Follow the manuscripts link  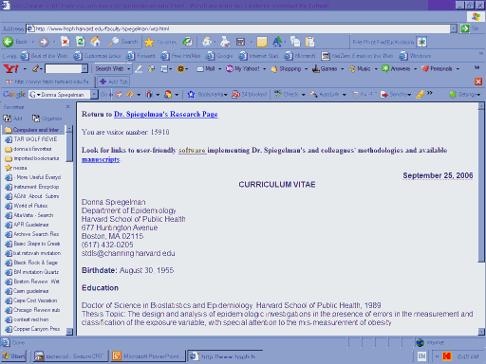point(101,159)
